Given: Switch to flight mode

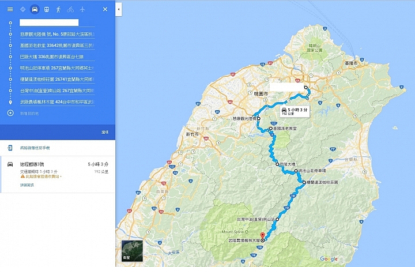Looking at the screenshot, I should [x=82, y=9].
